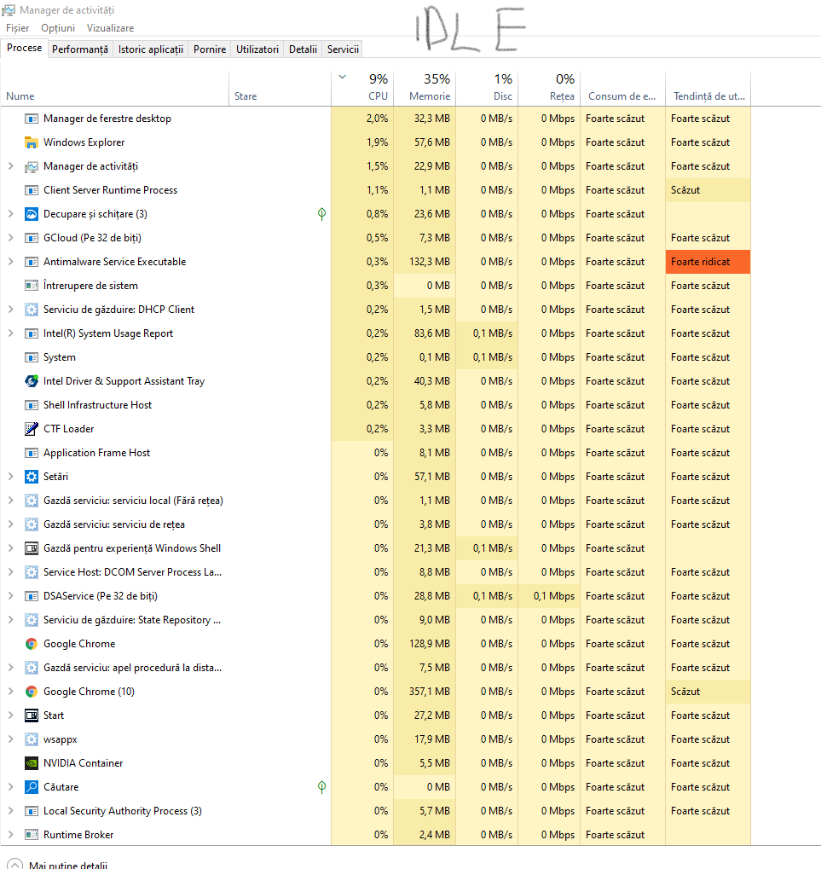Click the 357,1 MB memory value
Viewport: 821px width, 869px height.
[429, 692]
